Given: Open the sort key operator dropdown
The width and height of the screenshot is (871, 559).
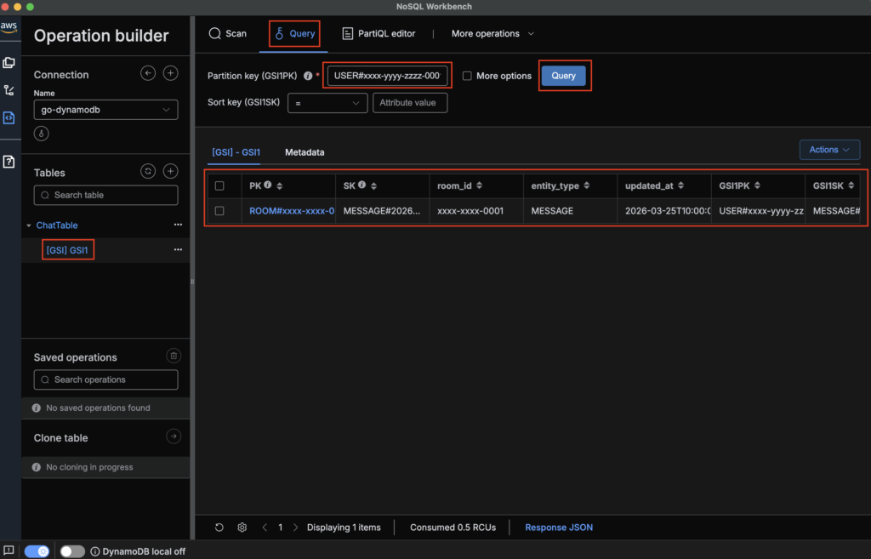Looking at the screenshot, I should [327, 103].
